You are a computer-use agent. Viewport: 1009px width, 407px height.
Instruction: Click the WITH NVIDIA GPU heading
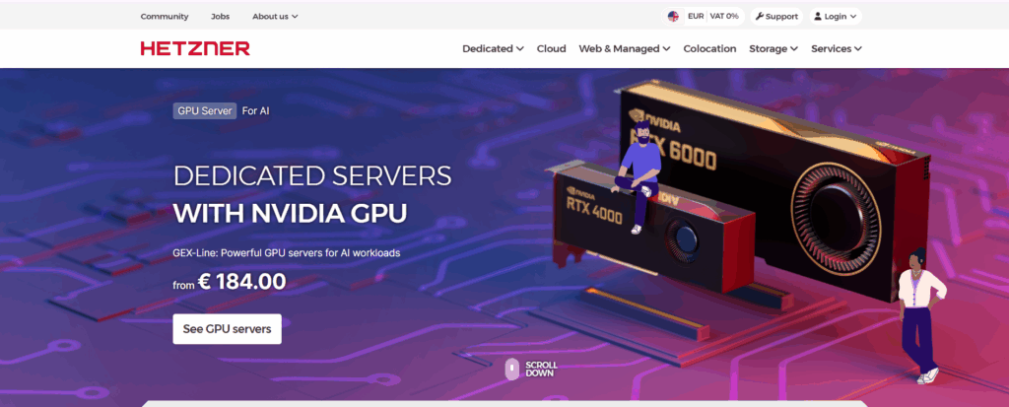coord(291,213)
